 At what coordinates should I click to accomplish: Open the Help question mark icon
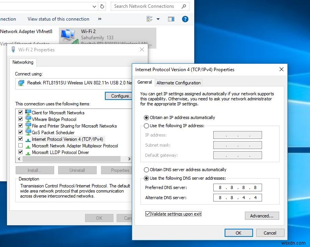(x=185, y=19)
